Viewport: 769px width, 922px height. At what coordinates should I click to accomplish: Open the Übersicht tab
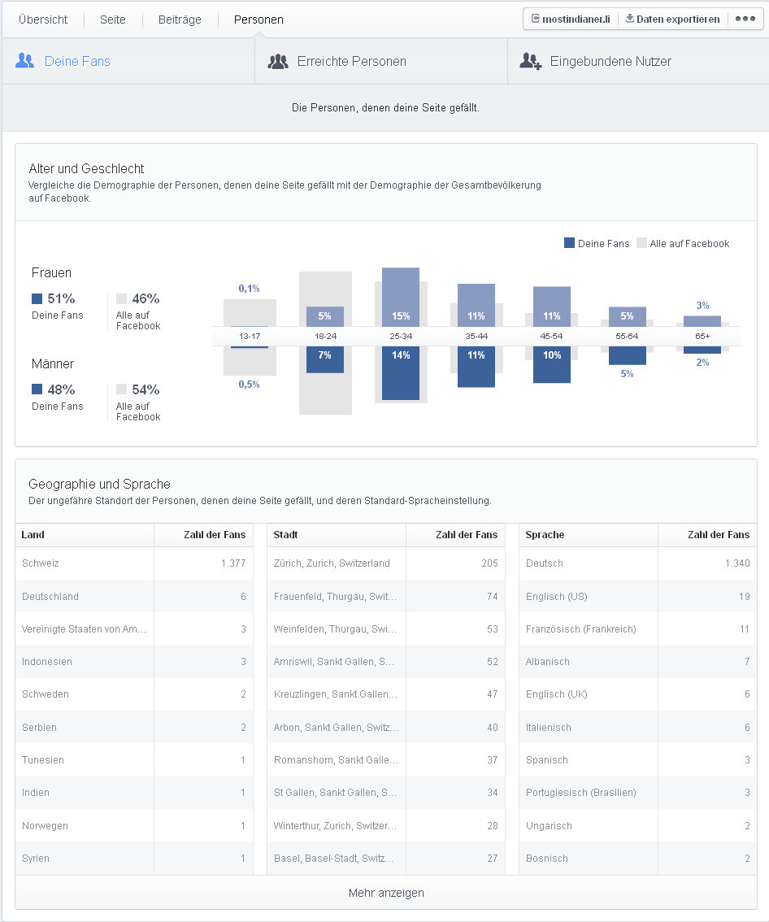[43, 20]
